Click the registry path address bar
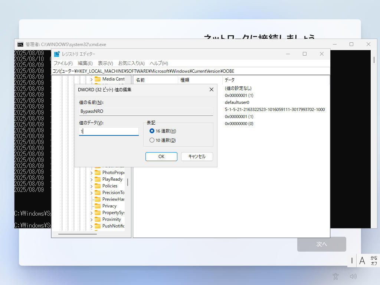The width and height of the screenshot is (380, 285). [191, 71]
